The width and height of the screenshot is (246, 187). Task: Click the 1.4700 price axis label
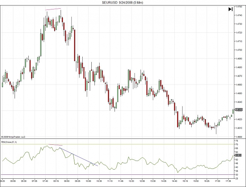pos(239,50)
